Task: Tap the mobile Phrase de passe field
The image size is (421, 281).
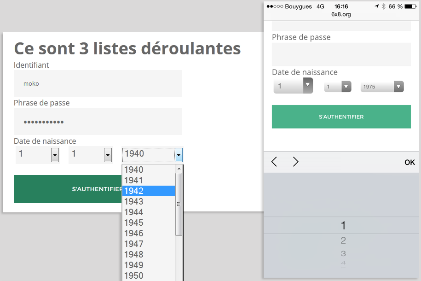Action: tap(341, 54)
